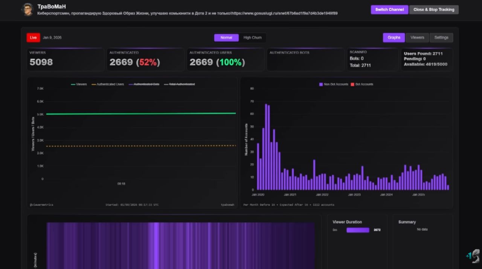This screenshot has width=482, height=269.
Task: Enable the Total Authenticated series
Action: pos(179,85)
